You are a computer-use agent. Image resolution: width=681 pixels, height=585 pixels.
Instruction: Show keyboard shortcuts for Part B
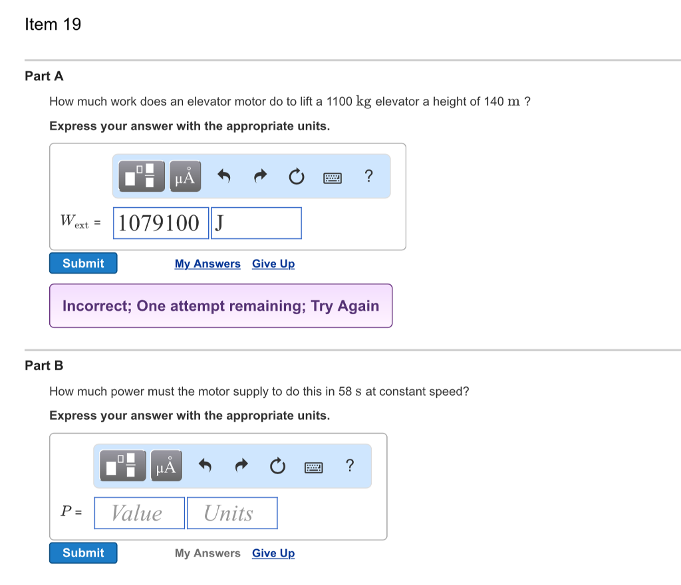pos(314,467)
